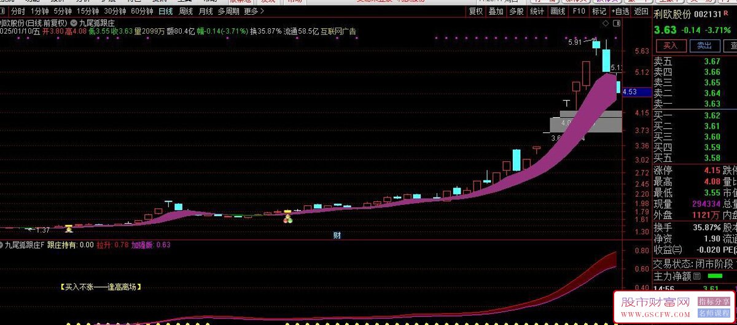This screenshot has width=737, height=325.
Task: Click the red 买入 buy button
Action: point(671,46)
